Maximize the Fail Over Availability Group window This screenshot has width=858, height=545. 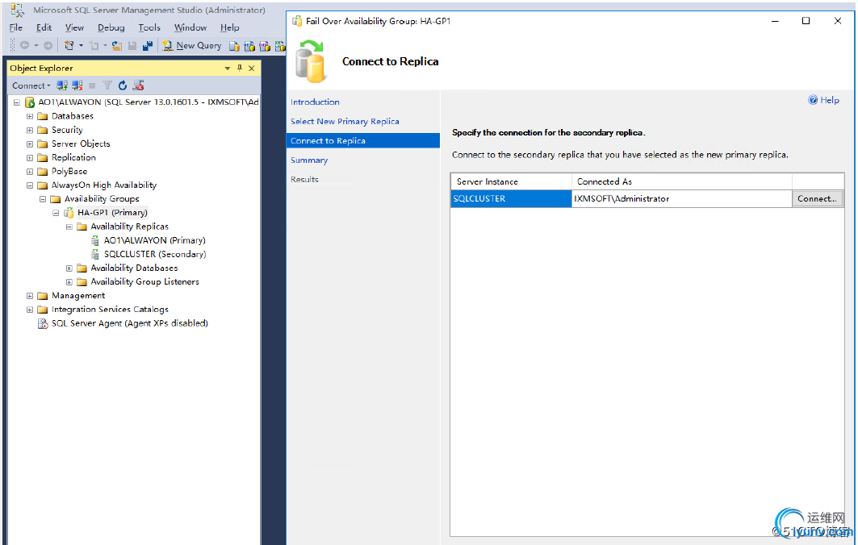[806, 21]
